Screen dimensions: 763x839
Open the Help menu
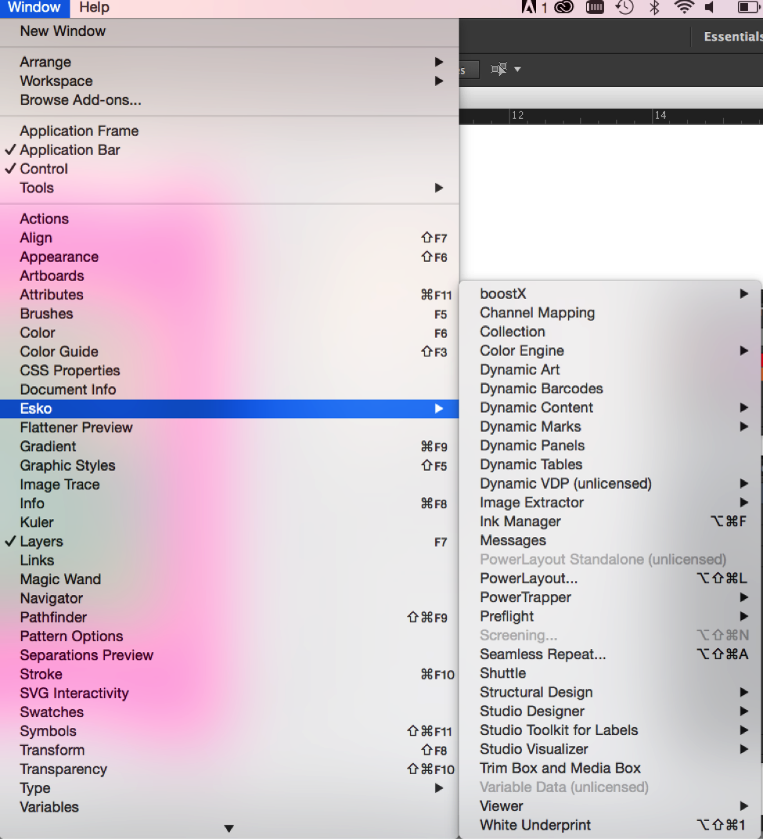(x=94, y=8)
